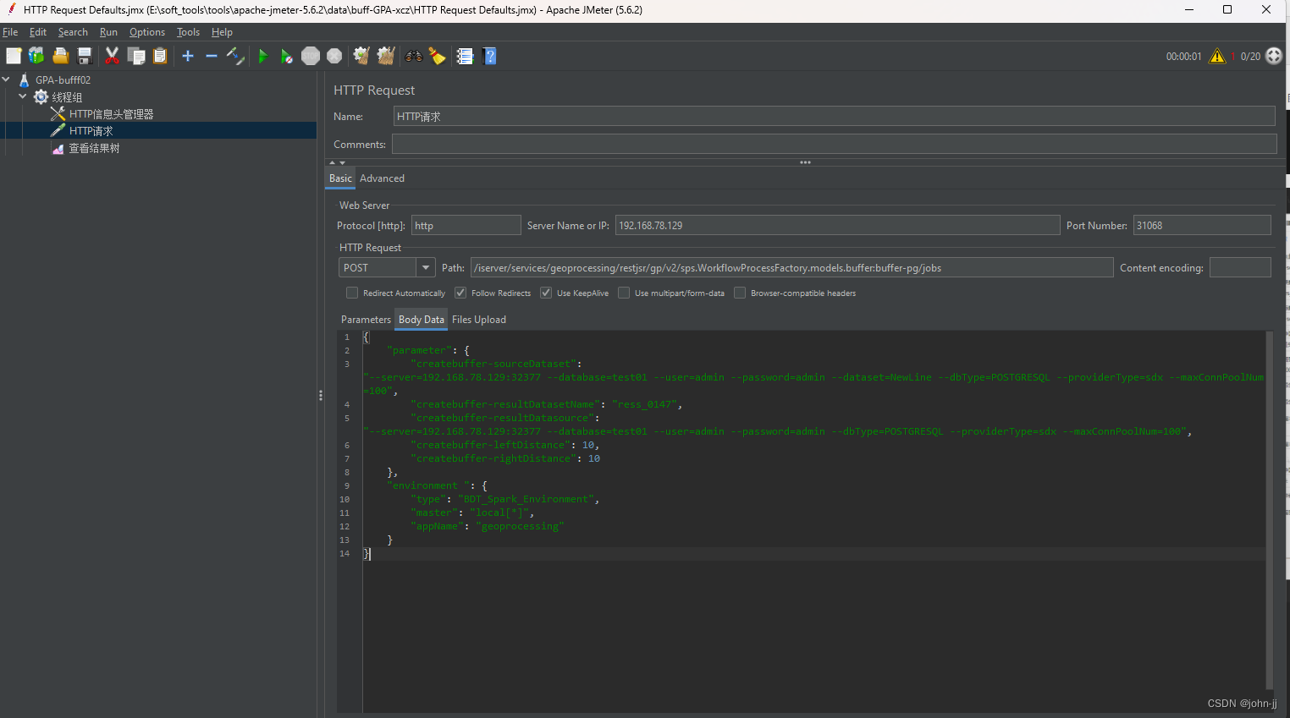1290x718 pixels.
Task: Paste element with the clipboard icon
Action: point(160,56)
